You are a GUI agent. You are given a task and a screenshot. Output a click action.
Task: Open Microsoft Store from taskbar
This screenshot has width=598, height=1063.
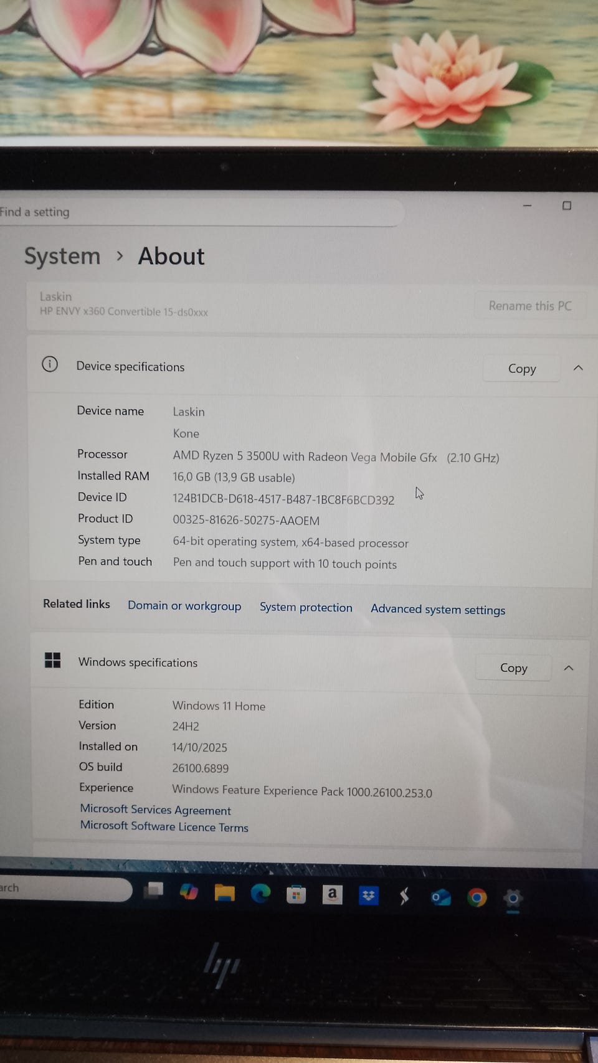[297, 895]
